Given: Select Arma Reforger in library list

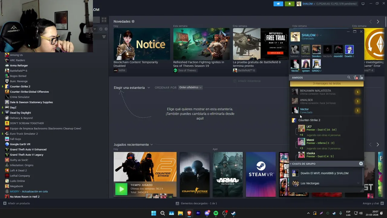Looking at the screenshot, I should (19, 65).
